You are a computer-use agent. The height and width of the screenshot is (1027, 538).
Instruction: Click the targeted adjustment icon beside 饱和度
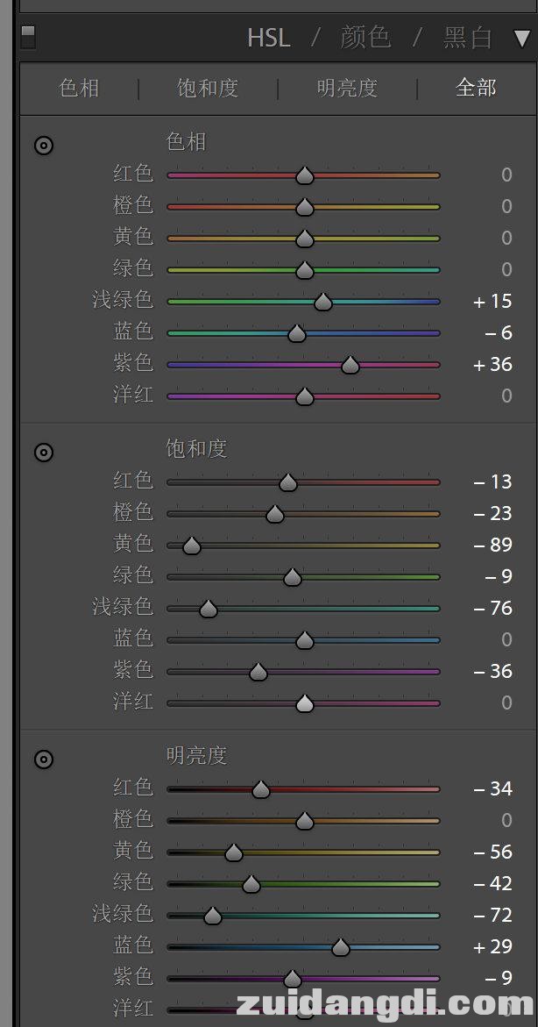click(43, 453)
